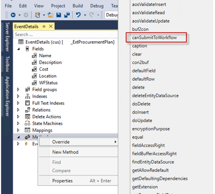Click the Open File folder icon

(50, 15)
